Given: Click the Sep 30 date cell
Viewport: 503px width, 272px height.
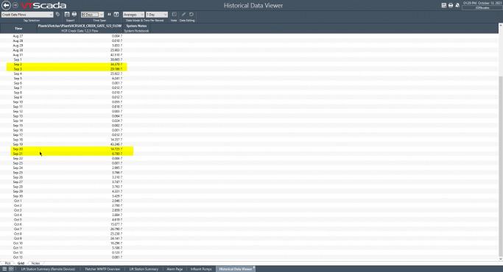Looking at the screenshot, I should pyautogui.click(x=18, y=196).
